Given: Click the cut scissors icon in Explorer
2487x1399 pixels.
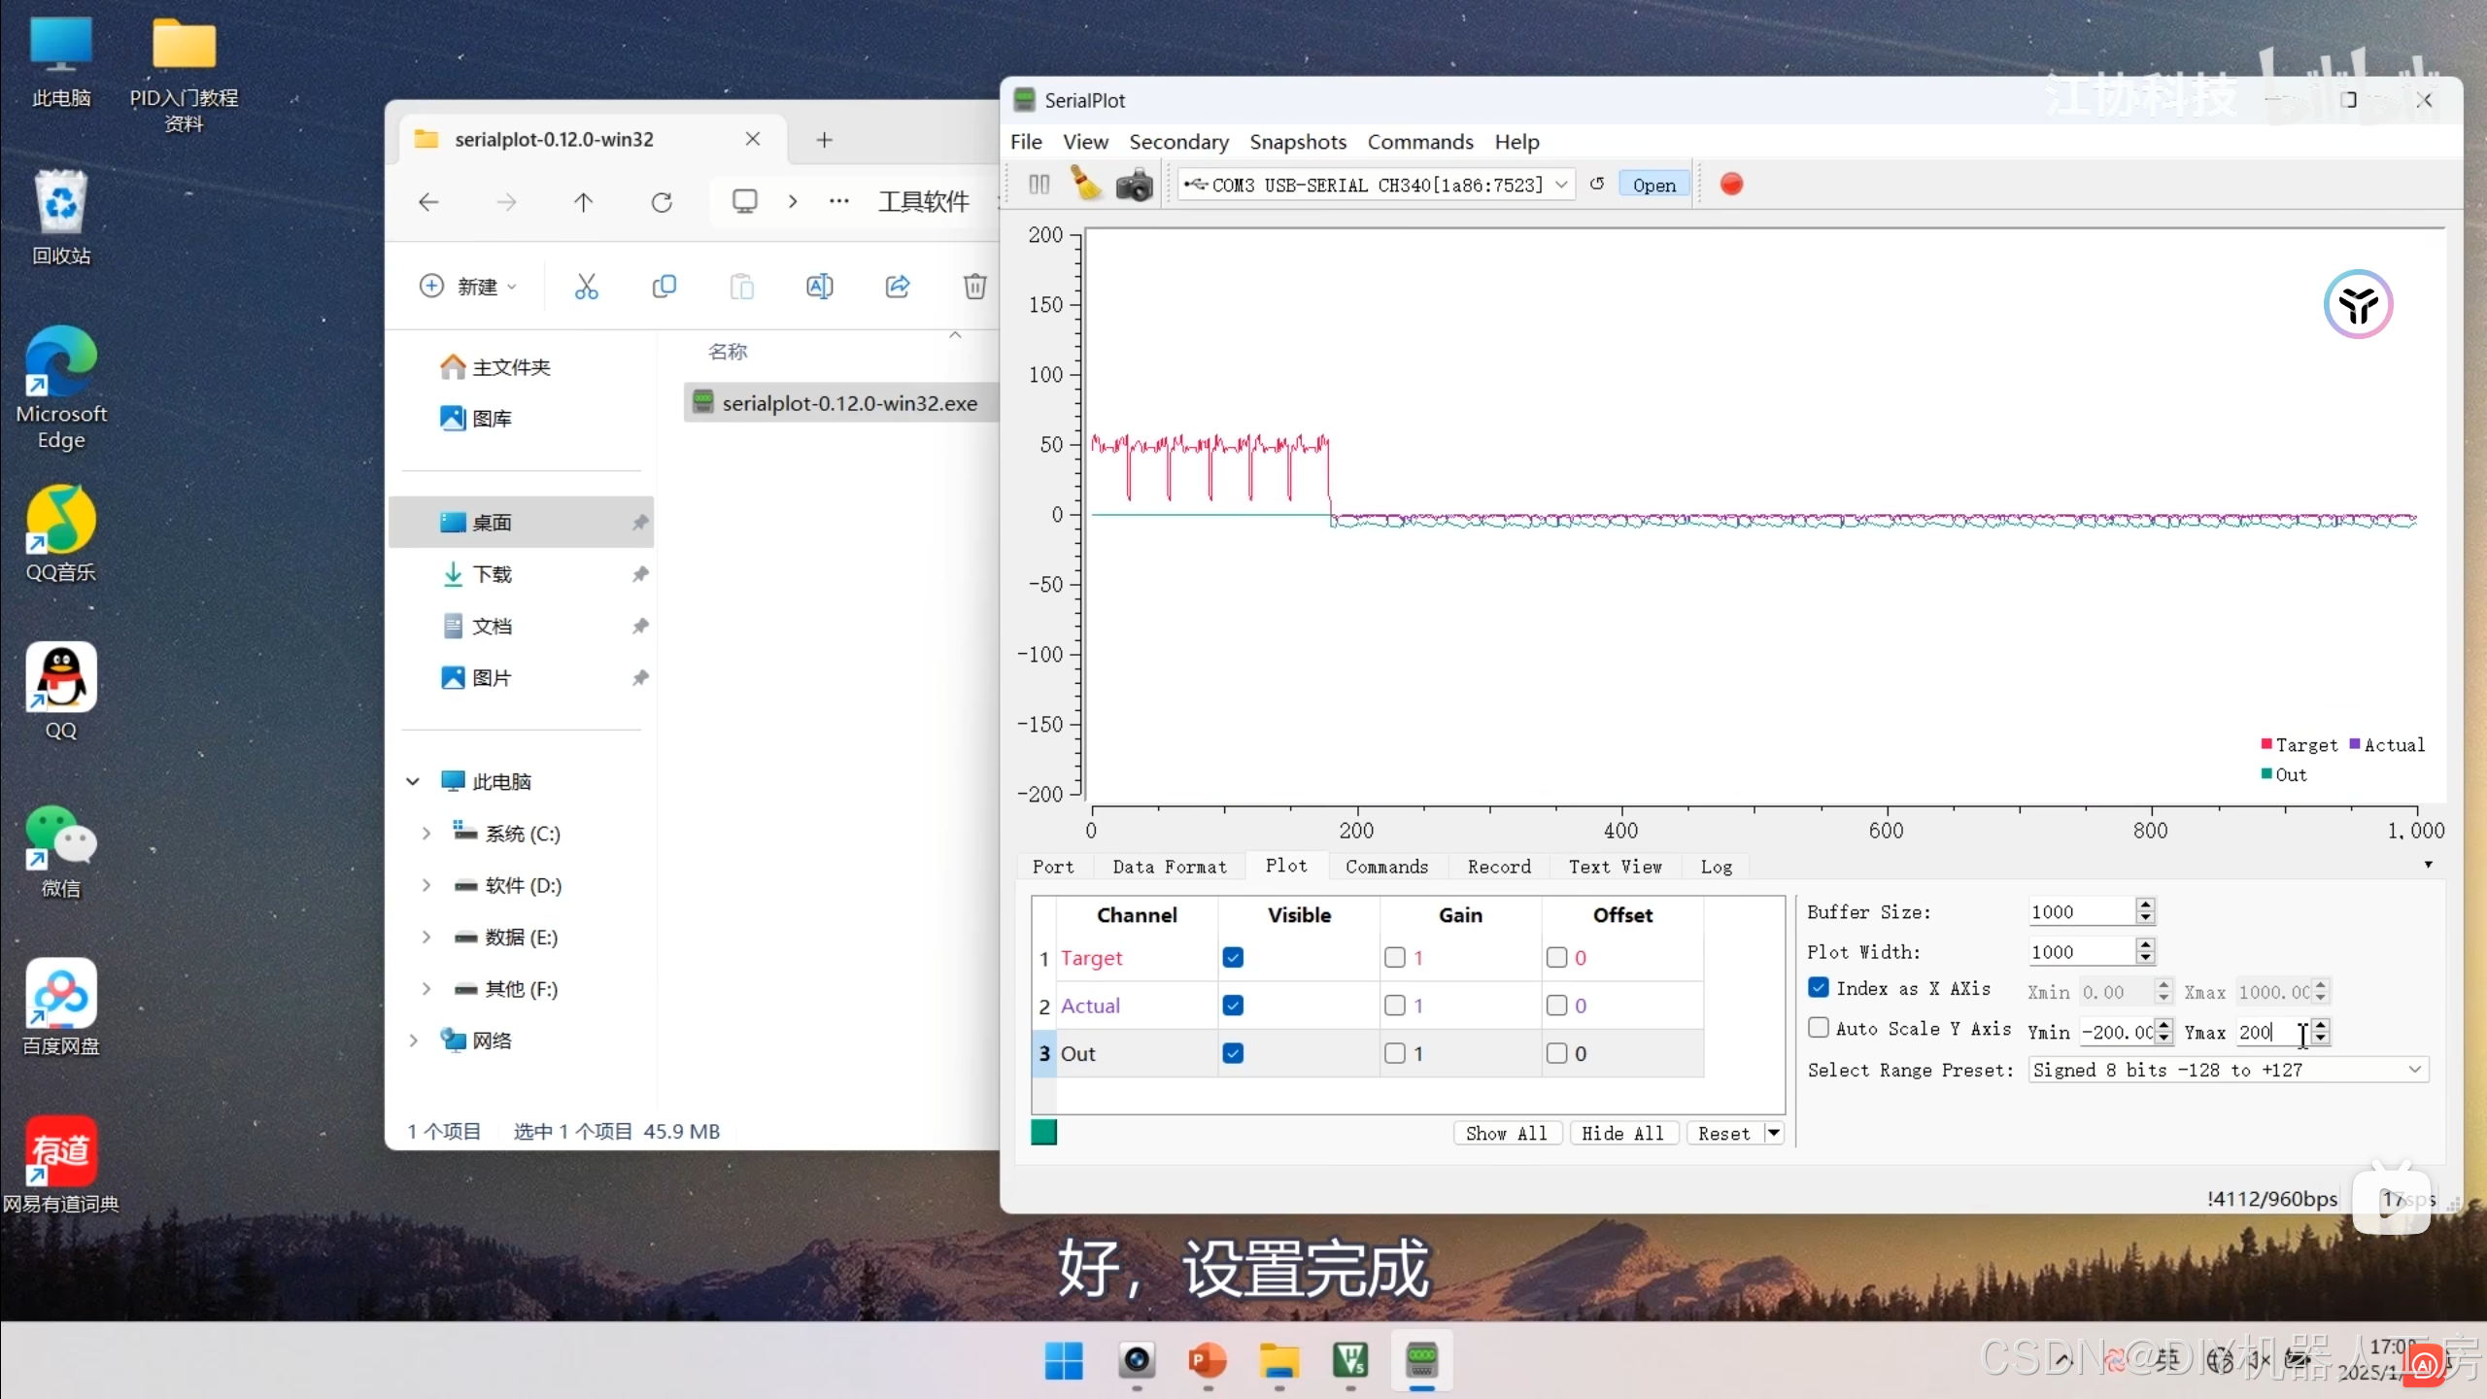Looking at the screenshot, I should [x=587, y=287].
